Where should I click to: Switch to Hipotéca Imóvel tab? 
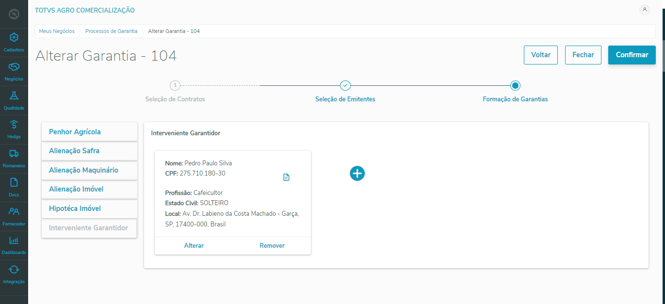tap(89, 208)
